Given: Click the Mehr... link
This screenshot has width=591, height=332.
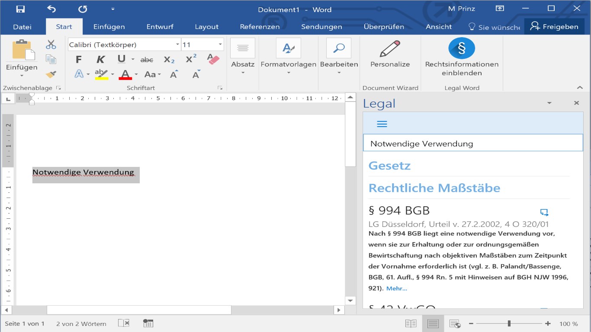Looking at the screenshot, I should pos(397,288).
